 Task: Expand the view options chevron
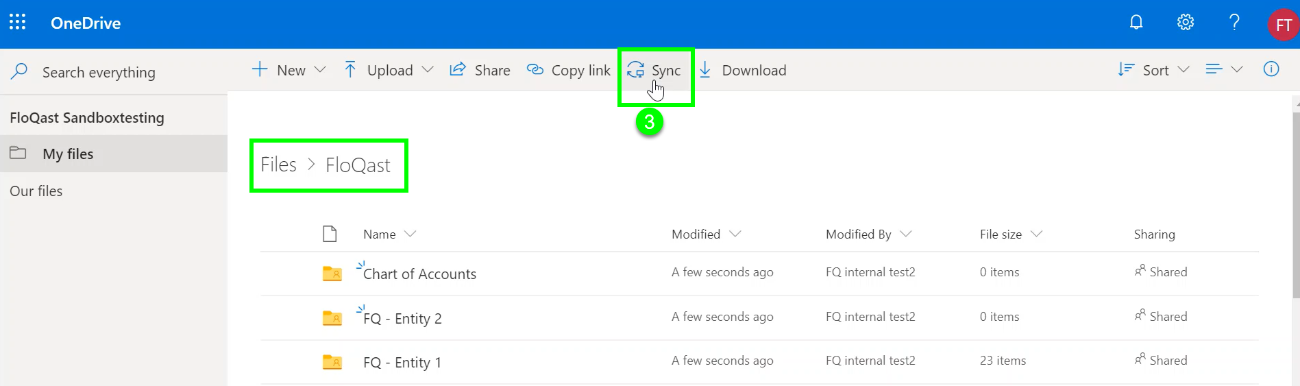1237,69
